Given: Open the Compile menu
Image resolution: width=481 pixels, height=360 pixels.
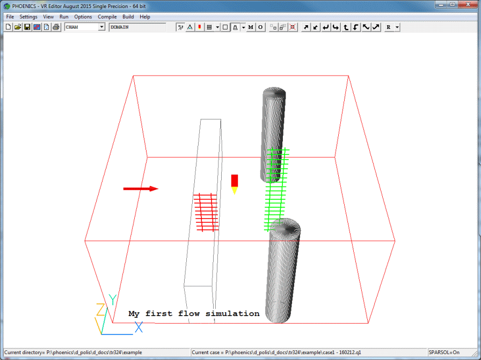Looking at the screenshot, I should pyautogui.click(x=107, y=17).
